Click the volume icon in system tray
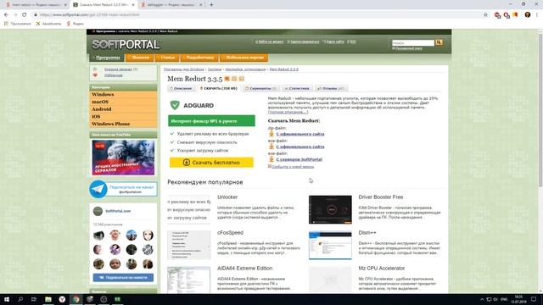The width and height of the screenshot is (543, 305). pyautogui.click(x=495, y=299)
